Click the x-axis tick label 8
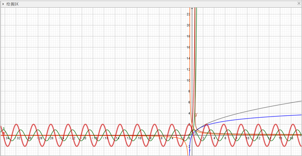Image resolution: width=302 pixels, height=156 pixels. coord(236,138)
